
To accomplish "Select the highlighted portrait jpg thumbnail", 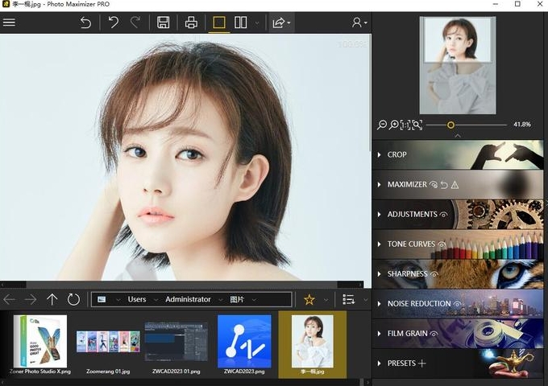I will tap(313, 345).
